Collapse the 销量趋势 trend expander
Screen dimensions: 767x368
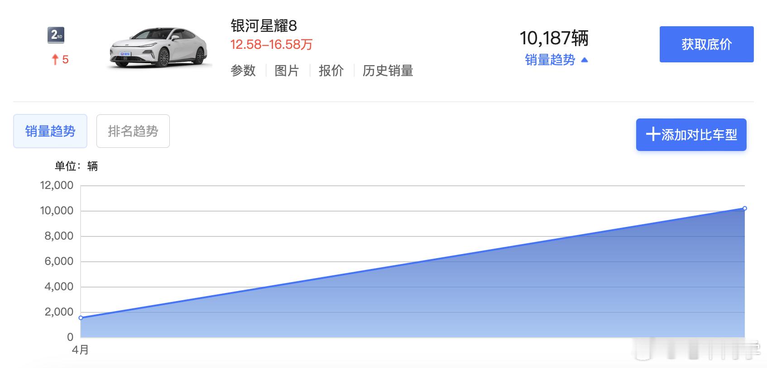(556, 60)
